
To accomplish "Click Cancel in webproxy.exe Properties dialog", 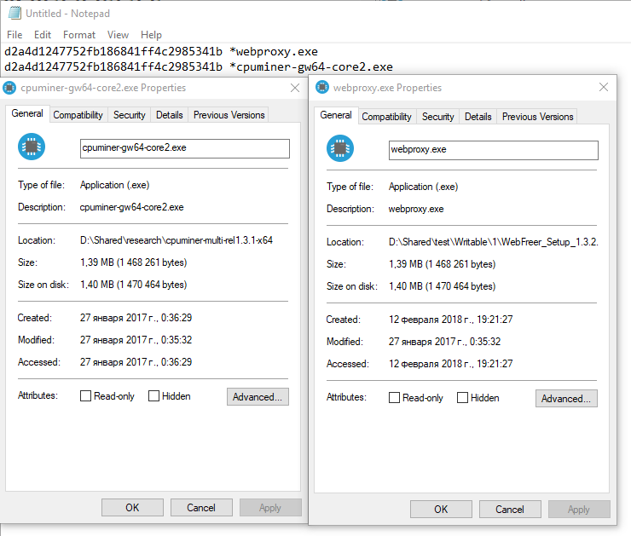I will pos(510,509).
